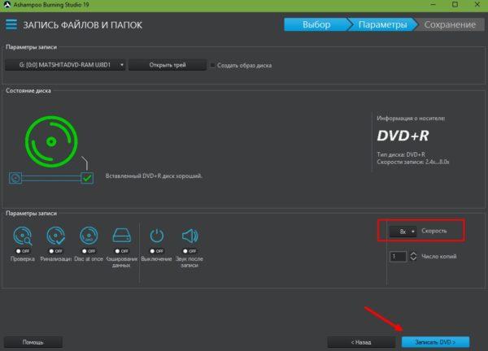Open the 8x speed dropdown

[x=403, y=232]
